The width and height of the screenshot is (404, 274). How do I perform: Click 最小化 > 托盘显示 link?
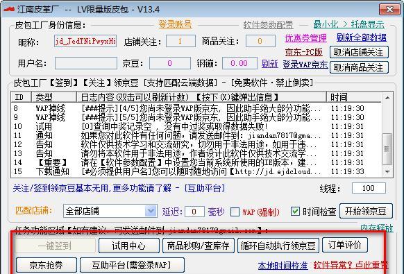point(349,24)
